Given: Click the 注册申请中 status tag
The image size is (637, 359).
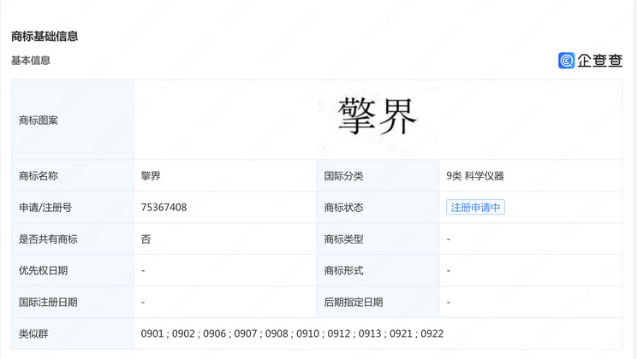Looking at the screenshot, I should click(475, 208).
